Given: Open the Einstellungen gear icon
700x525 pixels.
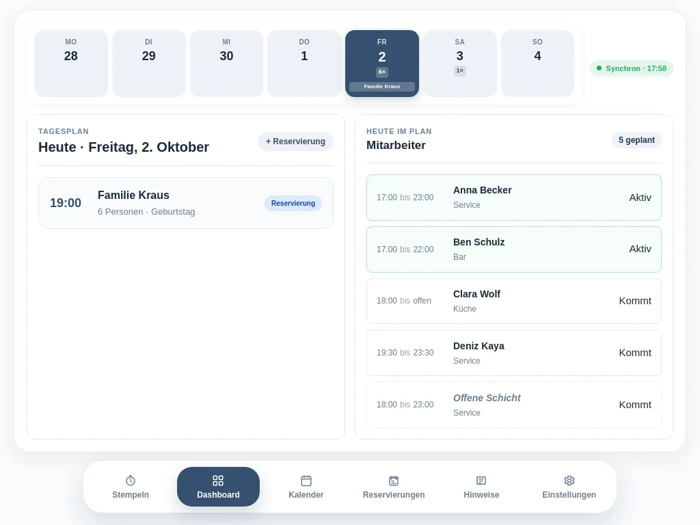Looking at the screenshot, I should [569, 481].
